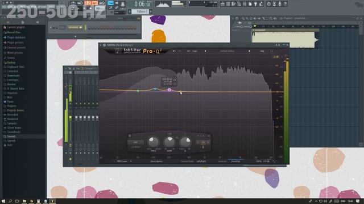
Task: Toggle Pro-Q full screen mode
Action: (x=272, y=51)
